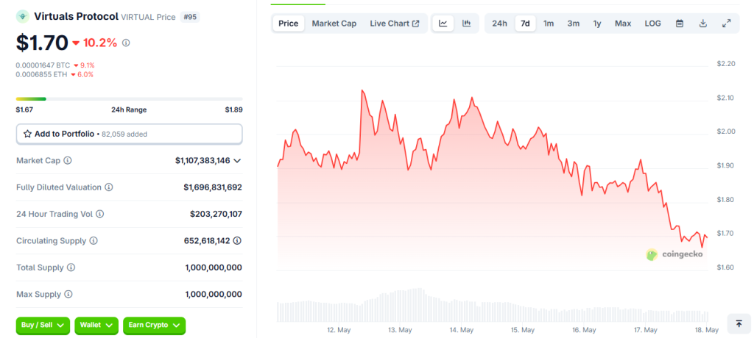Open info icon next to 10.2% change

126,43
